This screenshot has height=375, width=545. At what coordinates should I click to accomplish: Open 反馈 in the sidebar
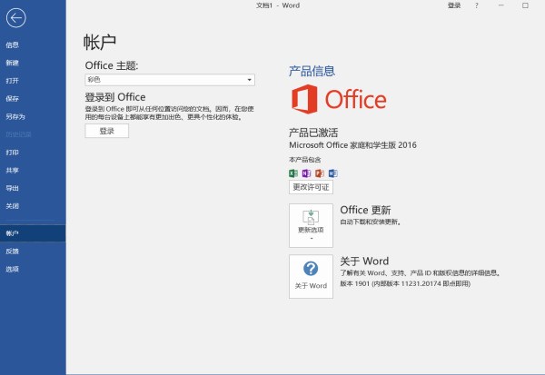12,252
